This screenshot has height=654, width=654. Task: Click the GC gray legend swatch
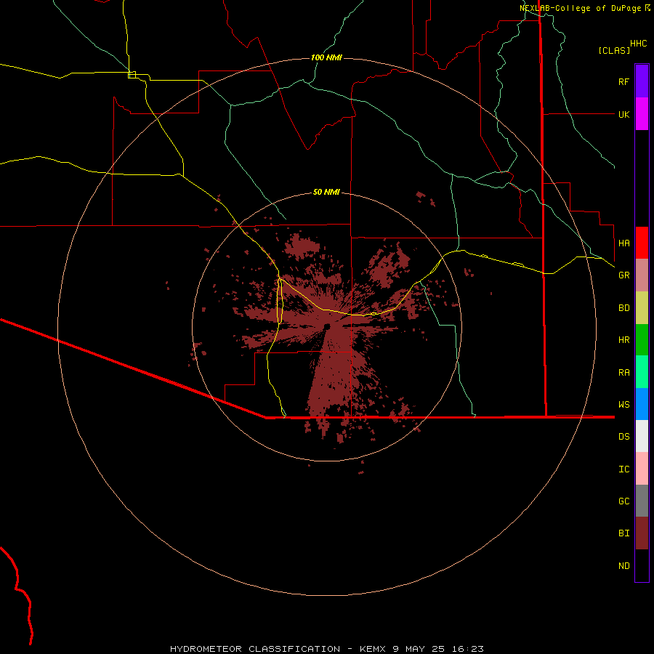point(642,501)
